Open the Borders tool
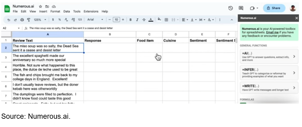The image size is (302, 127). pos(166,20)
